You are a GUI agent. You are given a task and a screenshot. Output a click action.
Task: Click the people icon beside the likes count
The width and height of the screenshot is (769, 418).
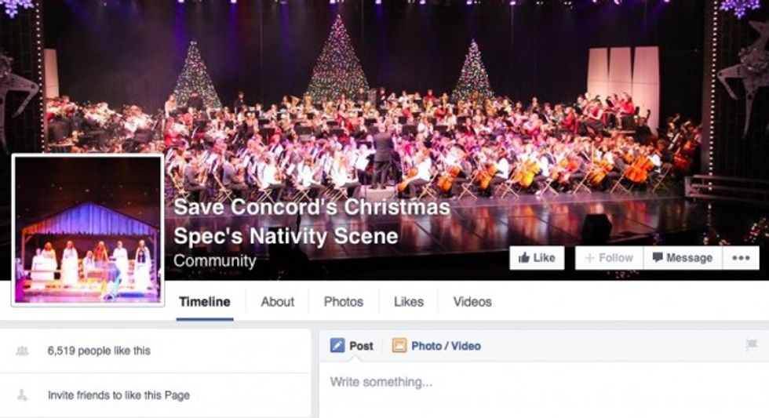[x=22, y=351]
